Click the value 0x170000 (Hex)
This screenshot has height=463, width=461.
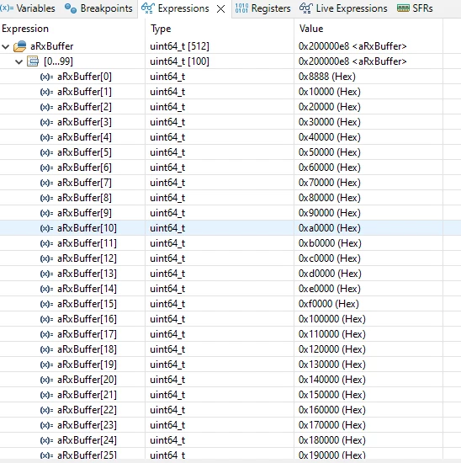tap(332, 425)
